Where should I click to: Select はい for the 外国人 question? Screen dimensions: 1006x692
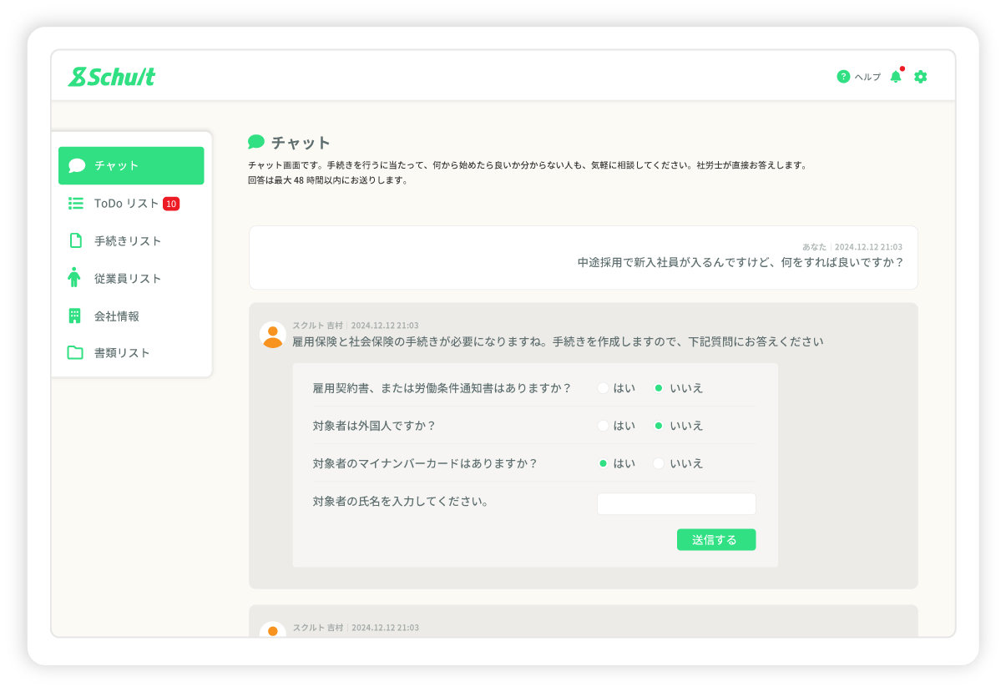tap(604, 425)
